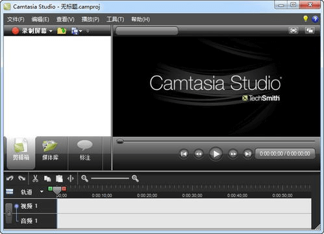Click the time counter 0:00:00;00 display
This screenshot has height=234, width=324.
(x=285, y=154)
